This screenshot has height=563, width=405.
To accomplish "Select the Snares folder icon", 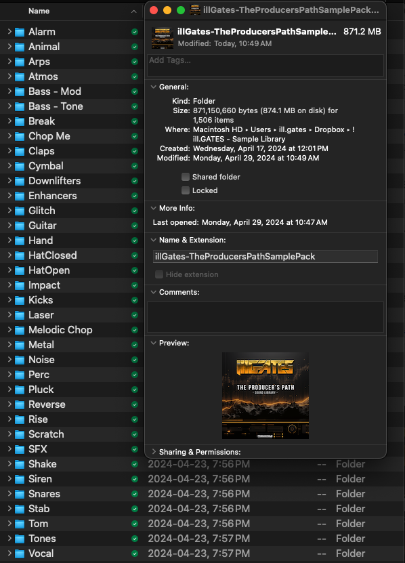I will pyautogui.click(x=20, y=494).
